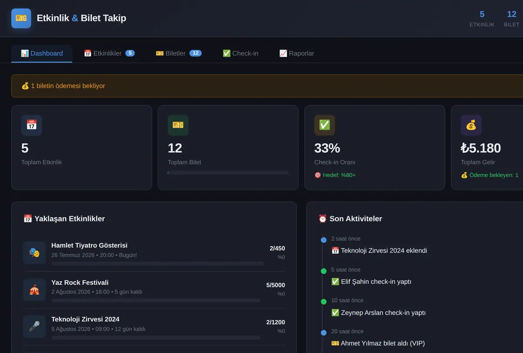Click the 5/5000 ticket count
Image resolution: width=523 pixels, height=353 pixels.
pos(275,285)
